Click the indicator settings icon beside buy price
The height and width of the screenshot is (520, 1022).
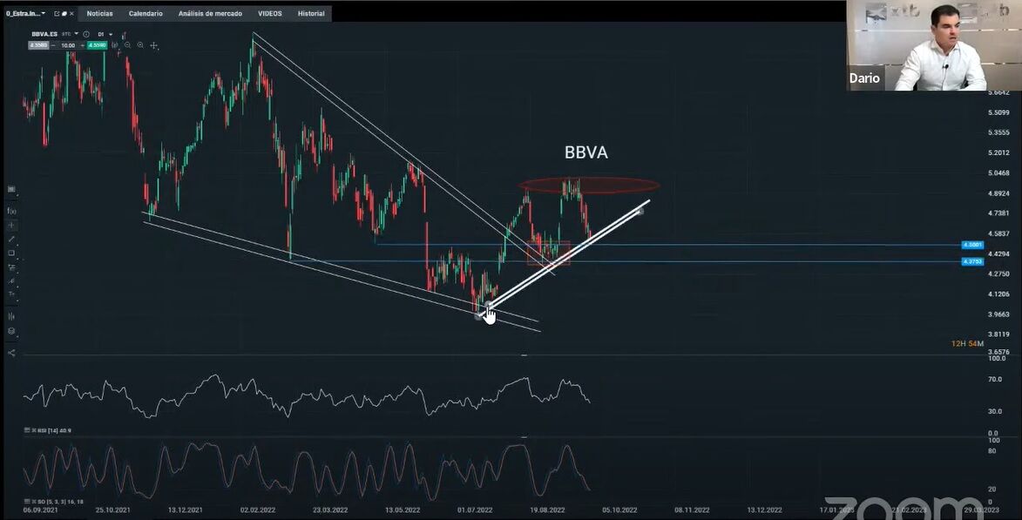[x=115, y=45]
